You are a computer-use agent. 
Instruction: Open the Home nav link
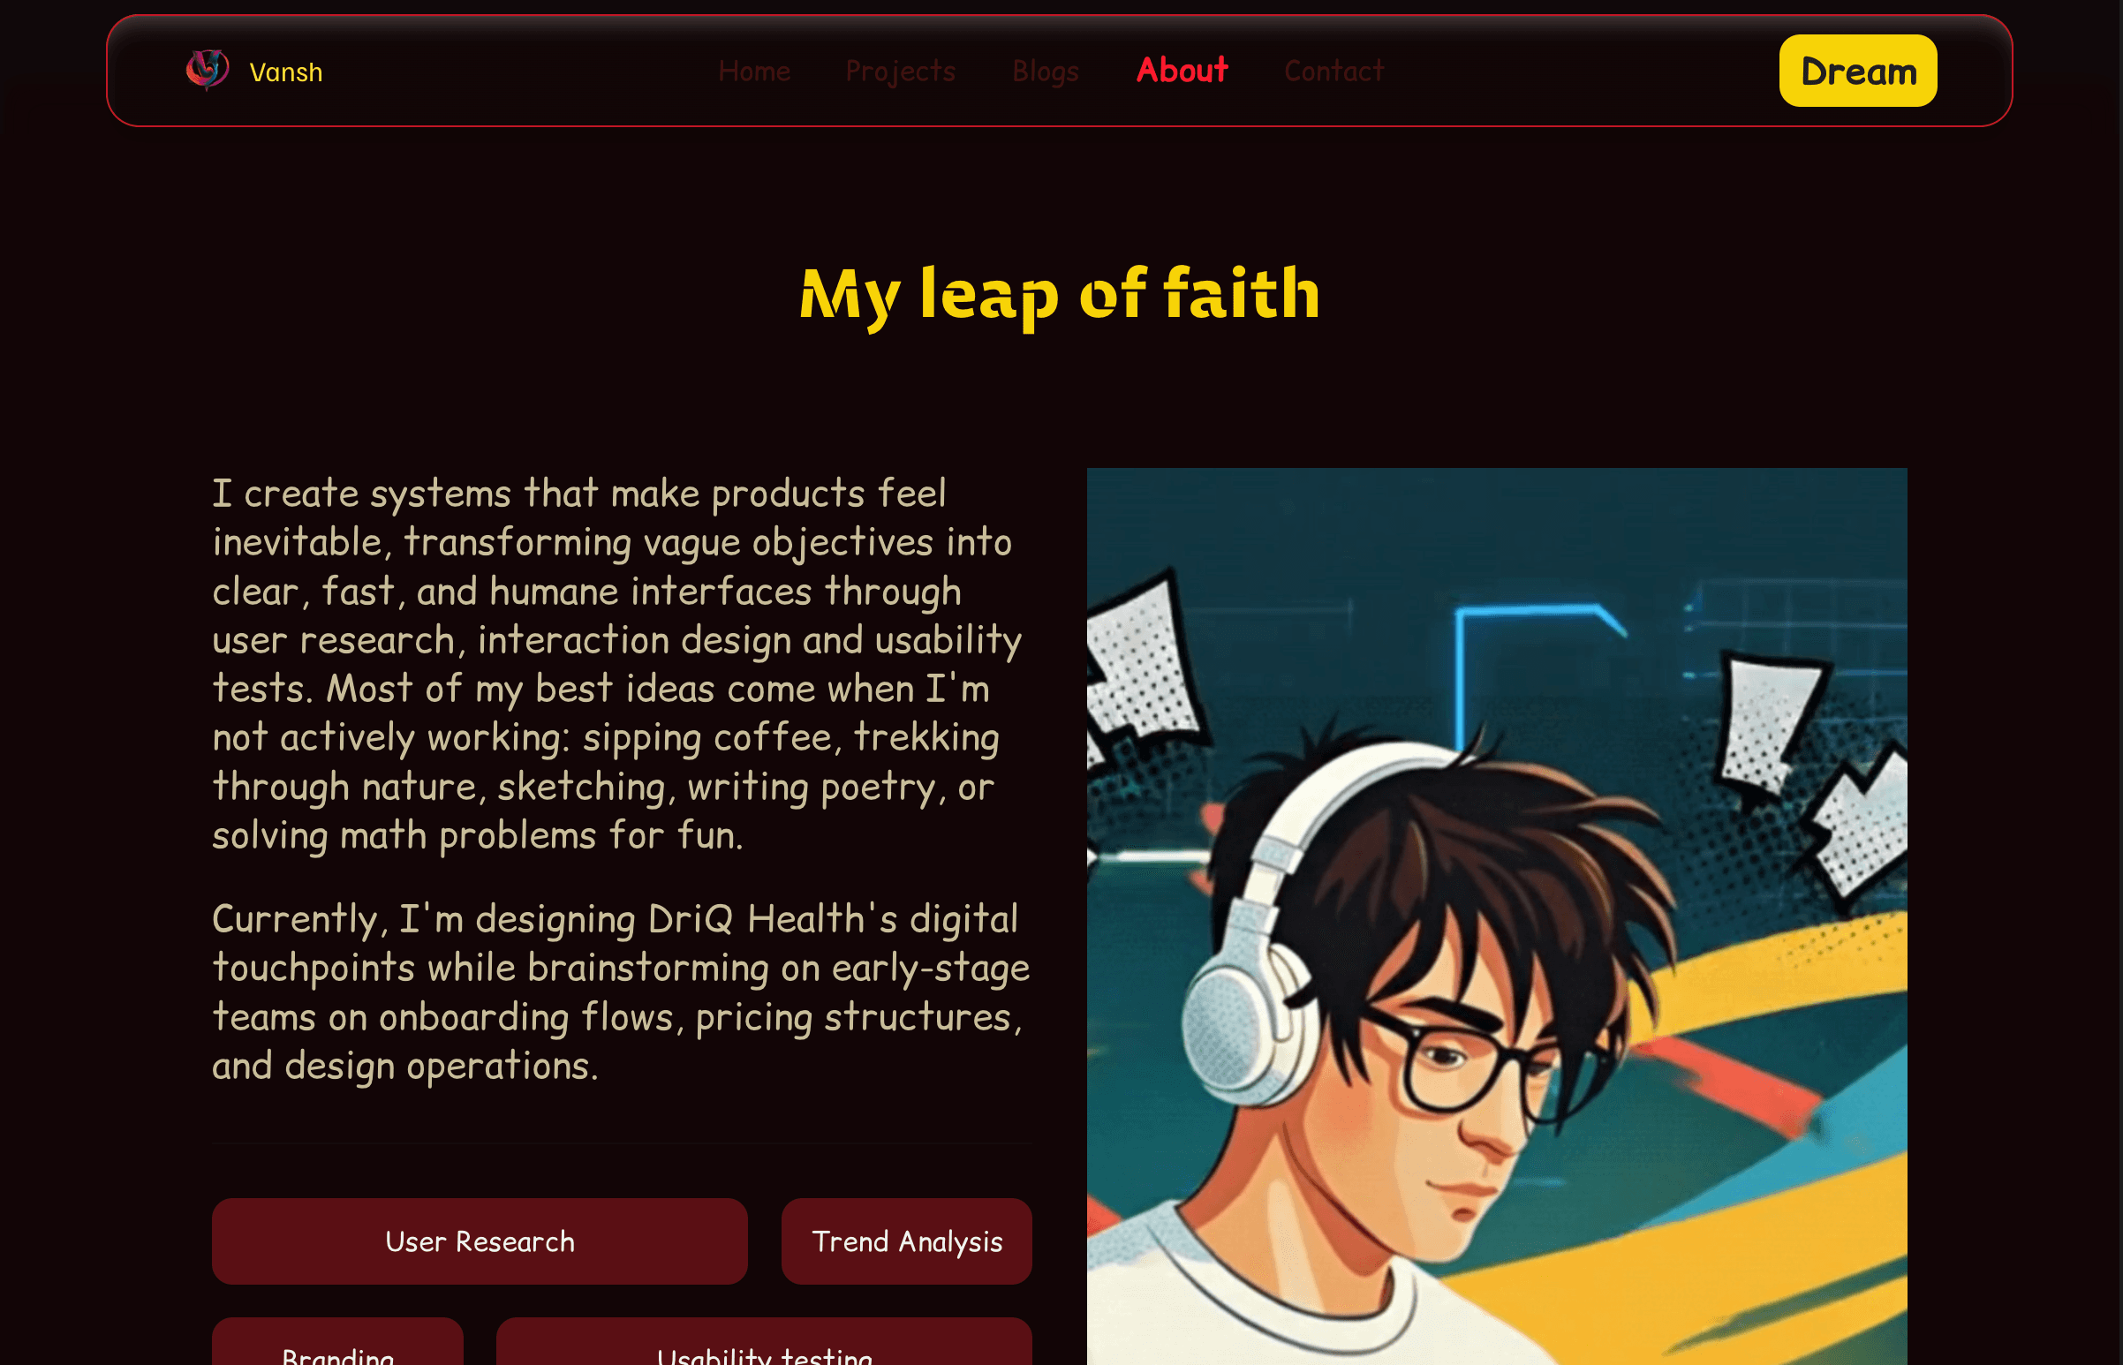pos(753,71)
